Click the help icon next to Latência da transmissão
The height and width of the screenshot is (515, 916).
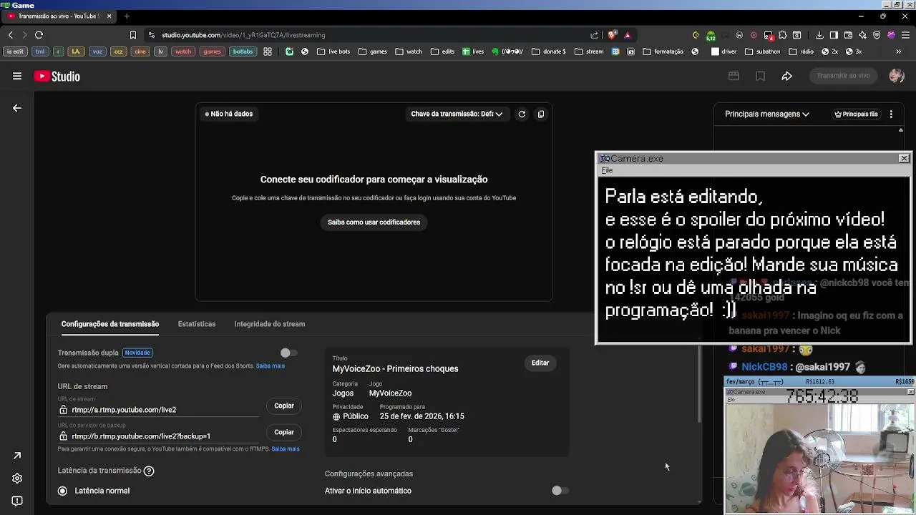(x=149, y=471)
